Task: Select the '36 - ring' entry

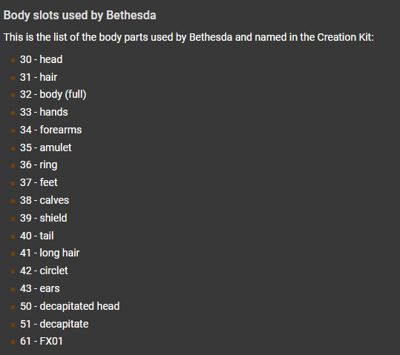Action: point(39,165)
